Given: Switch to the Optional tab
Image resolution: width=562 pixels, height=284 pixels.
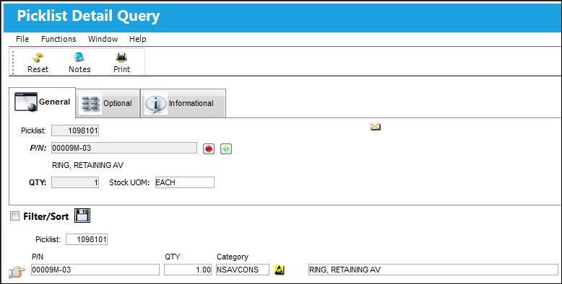Looking at the screenshot, I should 108,103.
